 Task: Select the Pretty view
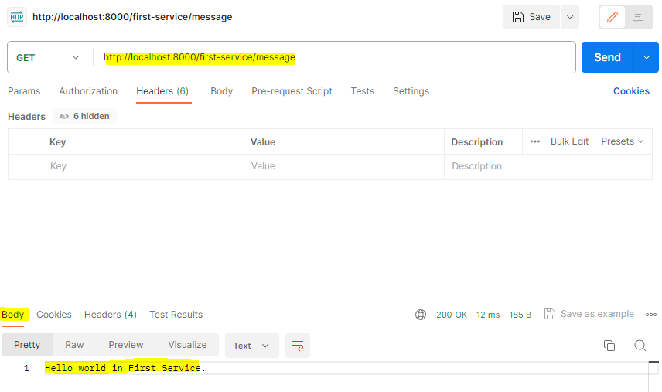[x=27, y=345]
